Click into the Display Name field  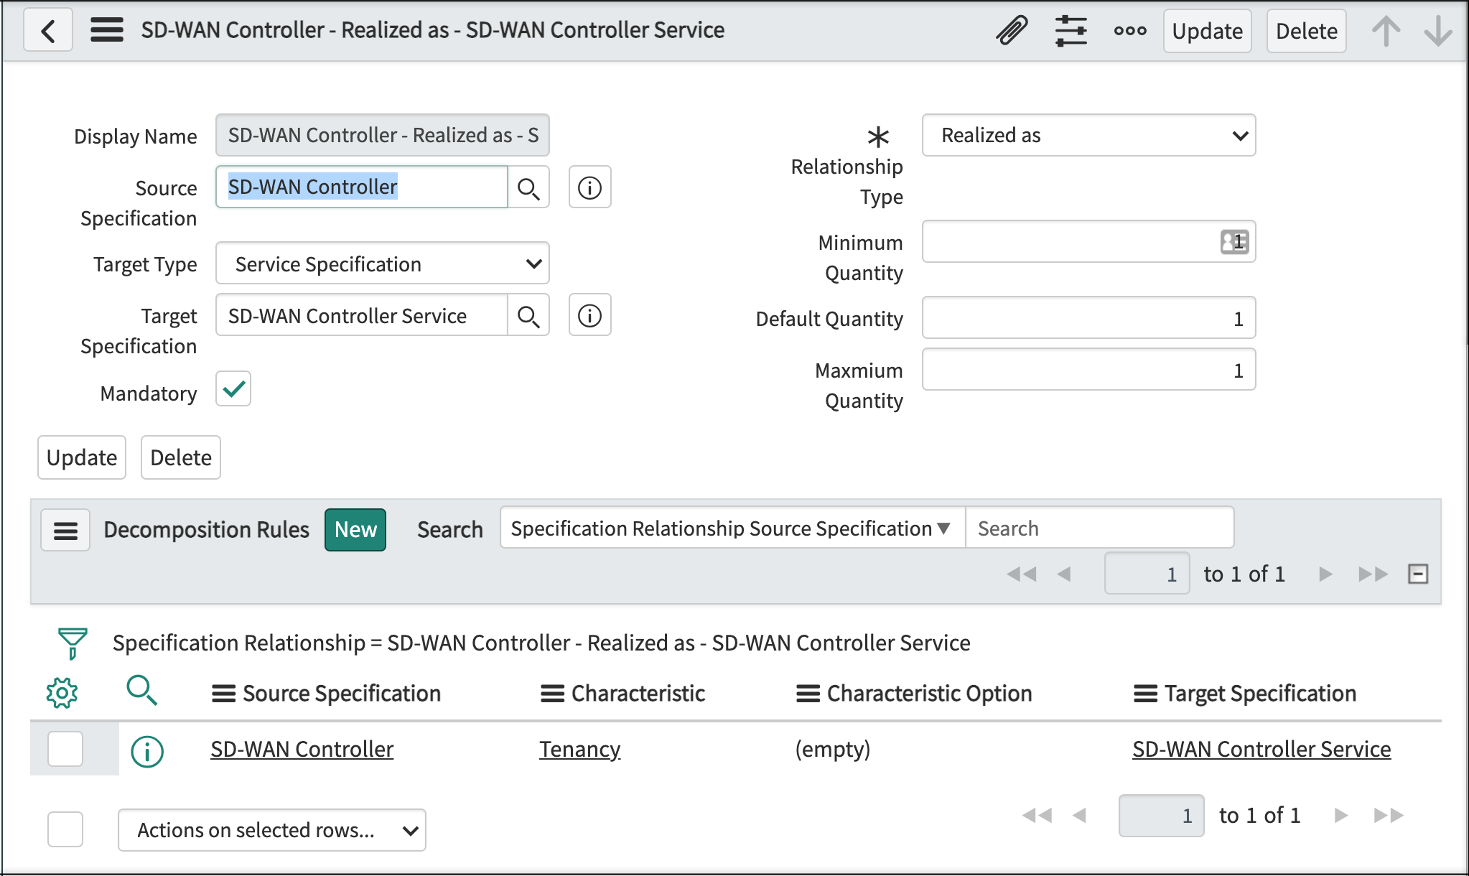pyautogui.click(x=383, y=135)
